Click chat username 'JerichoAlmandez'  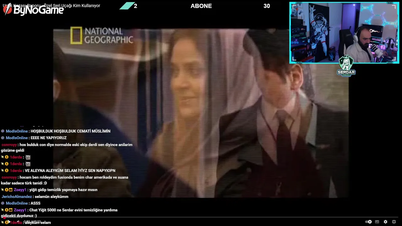click(x=17, y=196)
